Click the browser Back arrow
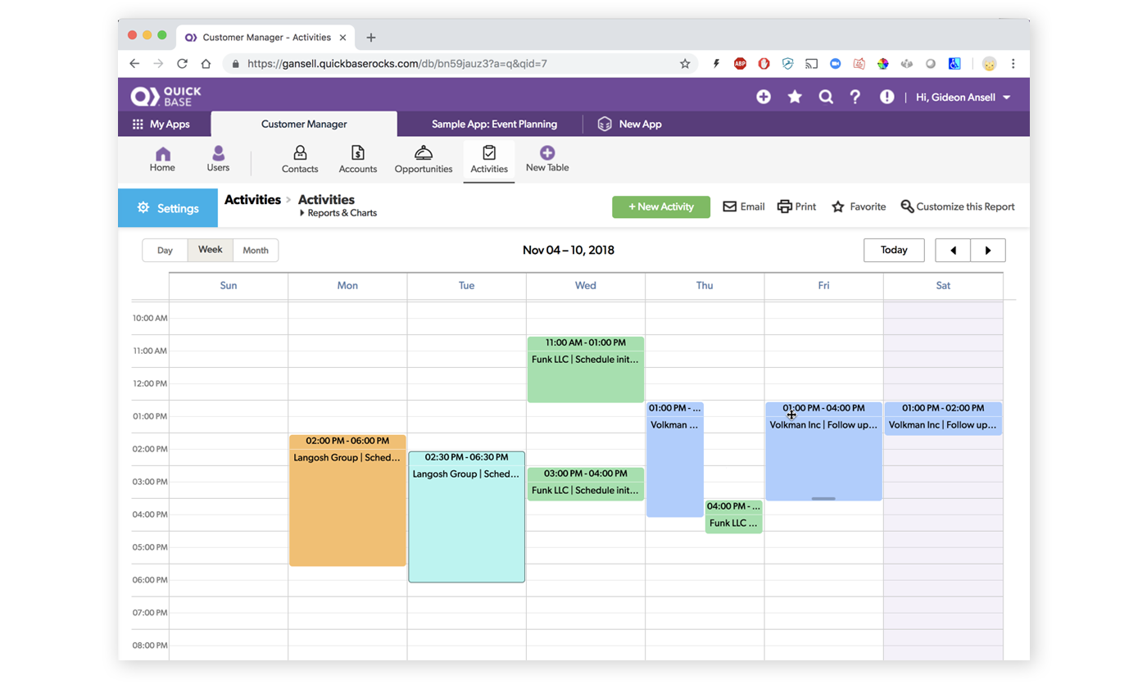This screenshot has width=1147, height=698. coord(134,63)
